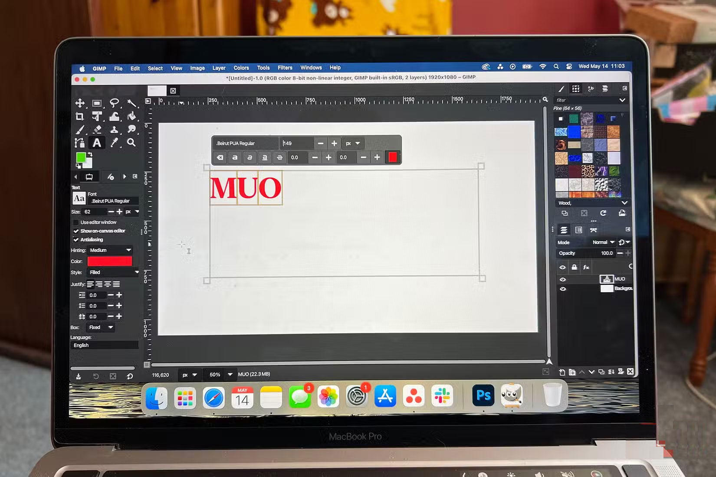
Task: Enable the Use editor window checkbox
Action: point(77,222)
